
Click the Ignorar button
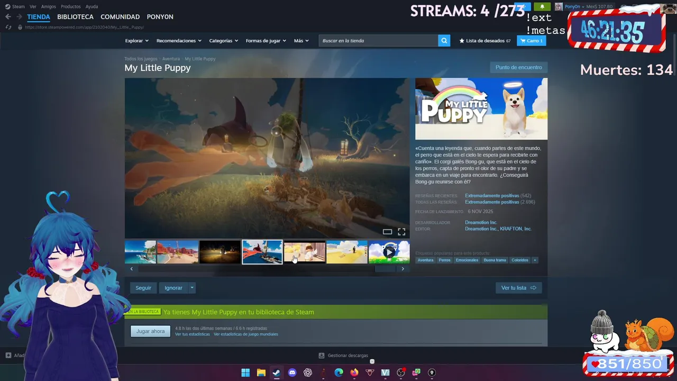[173, 288]
